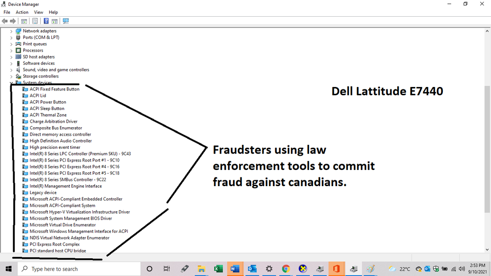
Task: Select the ACPI Lid device
Action: [38, 95]
